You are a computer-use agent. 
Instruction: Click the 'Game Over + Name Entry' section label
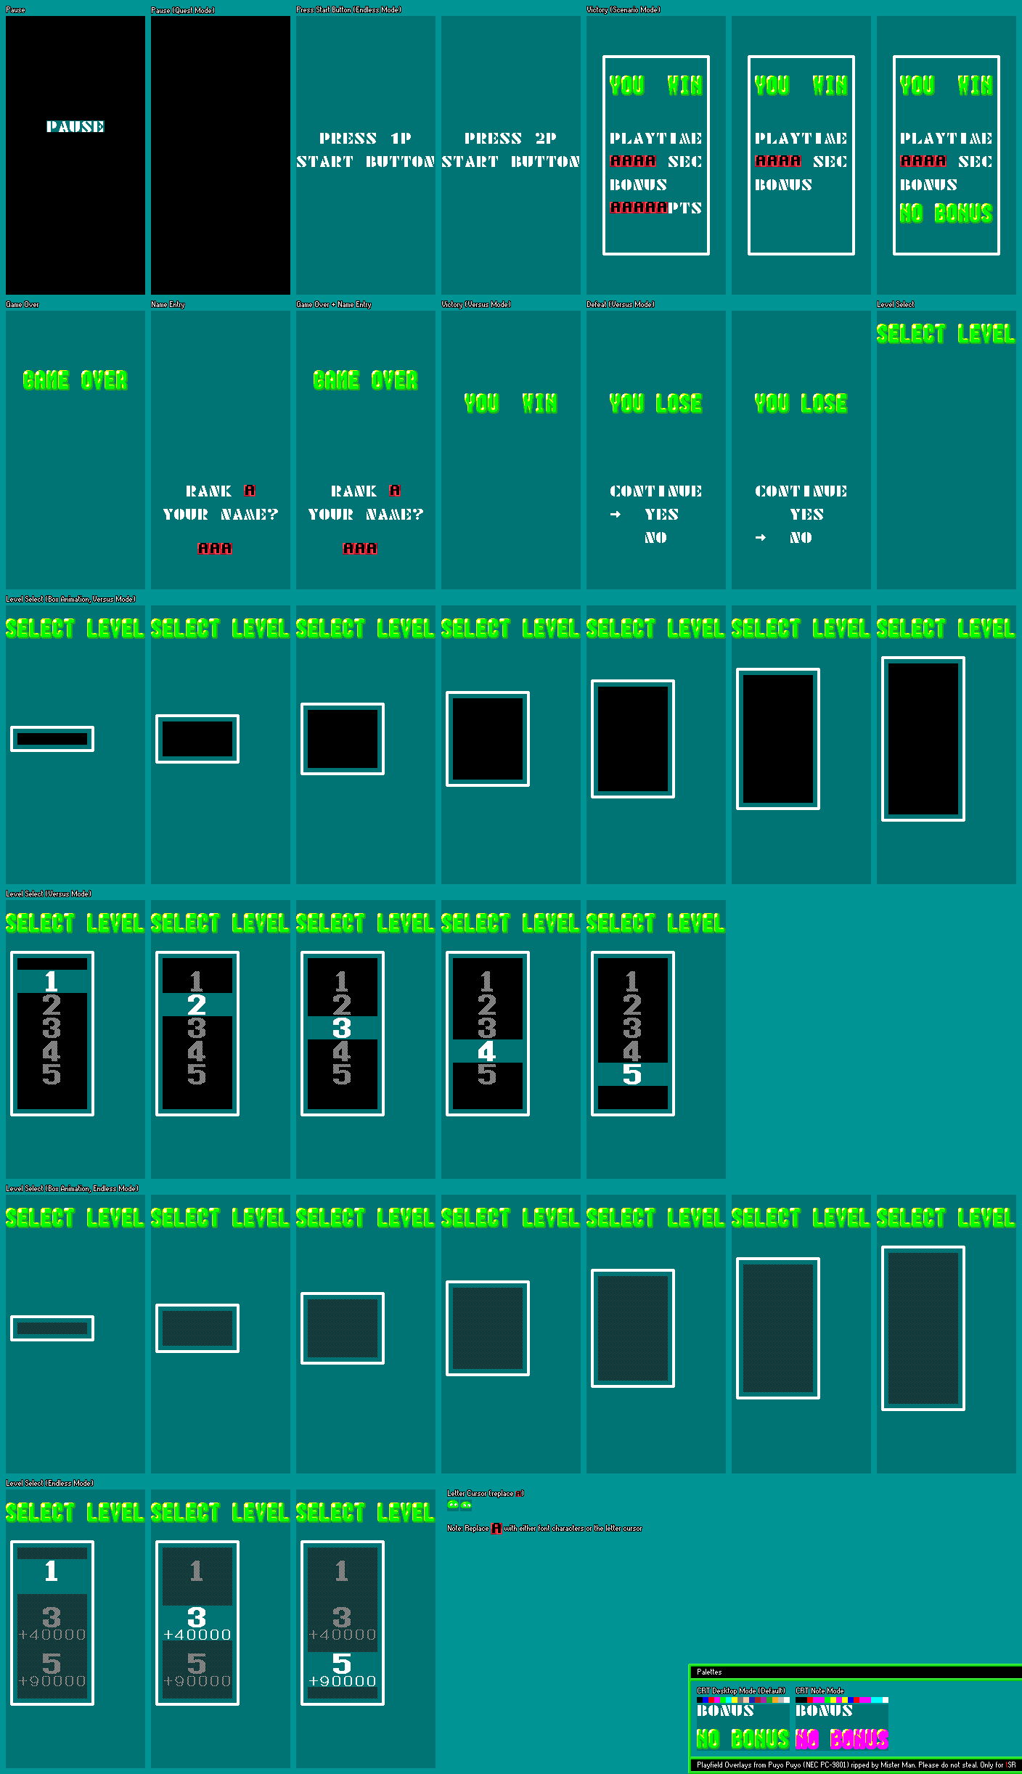coord(334,305)
